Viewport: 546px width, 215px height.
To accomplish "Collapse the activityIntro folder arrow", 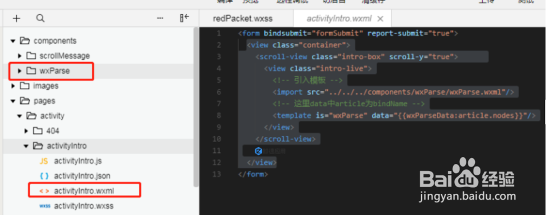I will pos(26,146).
